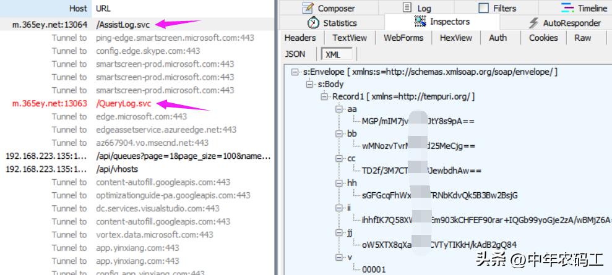Select the edge.microsoft.com:443 tunnel session
The image size is (612, 275).
(x=137, y=116)
